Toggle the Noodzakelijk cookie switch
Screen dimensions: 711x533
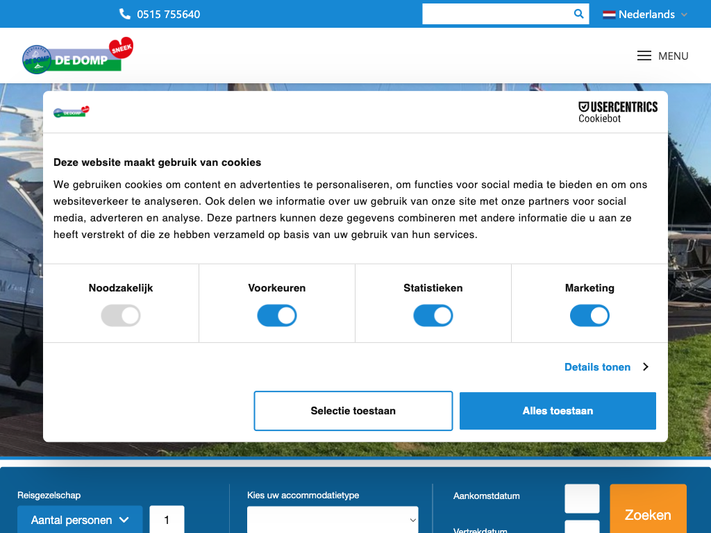pos(121,316)
